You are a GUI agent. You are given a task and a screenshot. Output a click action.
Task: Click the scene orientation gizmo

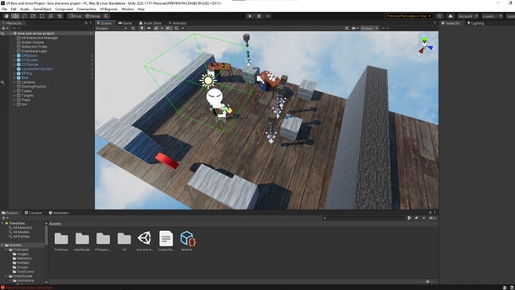coord(425,46)
